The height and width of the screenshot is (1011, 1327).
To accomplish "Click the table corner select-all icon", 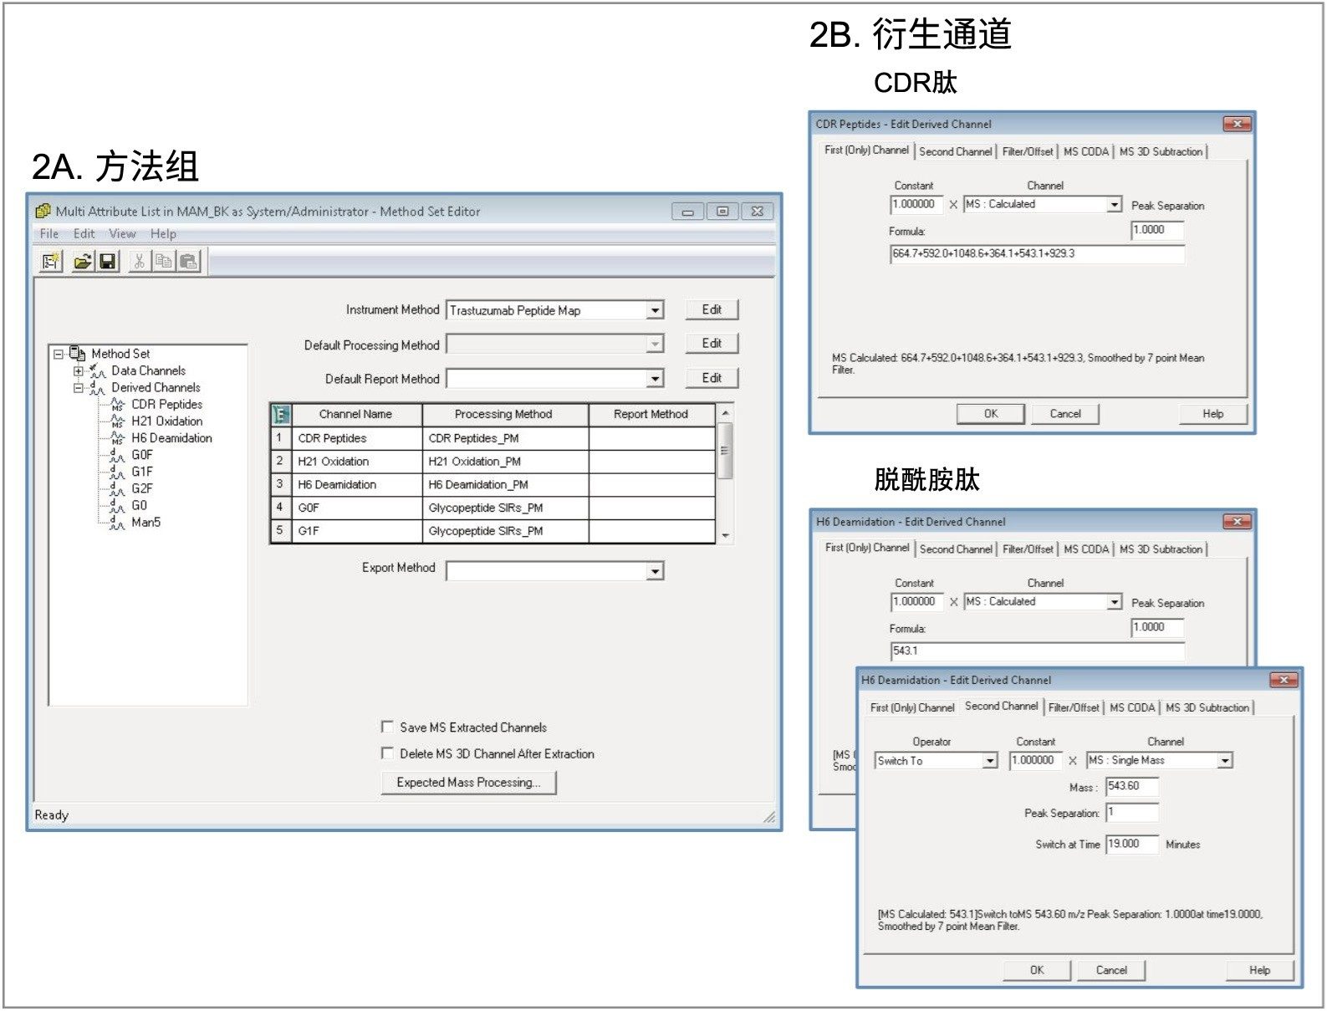I will coord(280,414).
